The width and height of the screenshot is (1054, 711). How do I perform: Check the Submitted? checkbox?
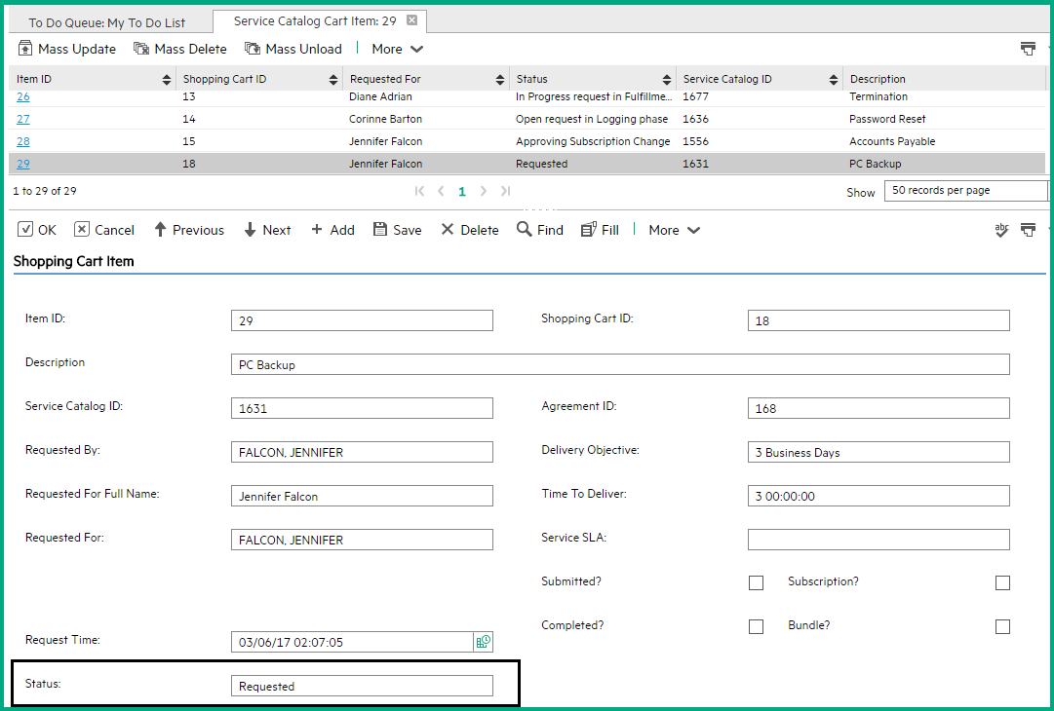click(x=756, y=583)
